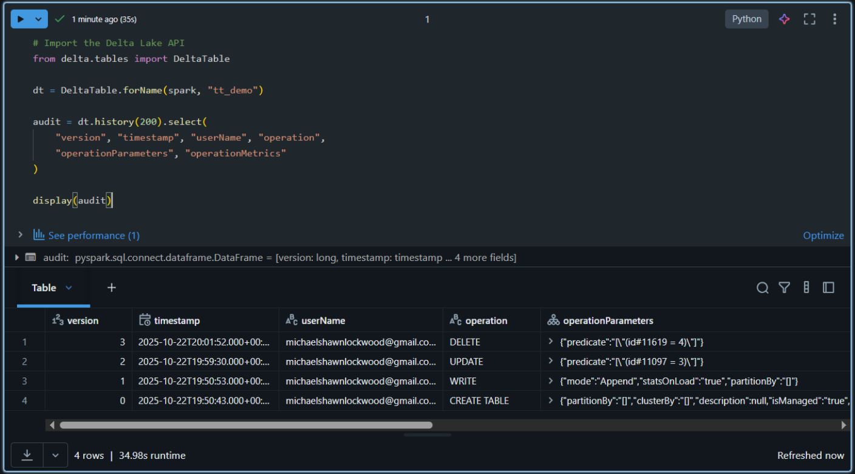
Task: Open the table filter icon
Action: (784, 288)
